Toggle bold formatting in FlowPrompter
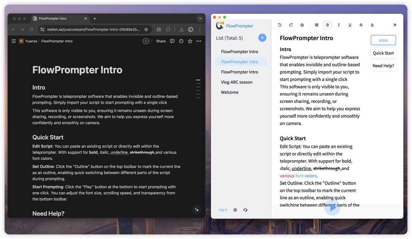The image size is (412, 239). pos(328,25)
